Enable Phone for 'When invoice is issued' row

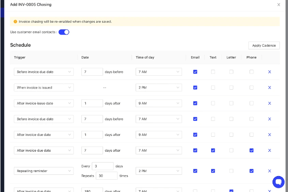tap(251, 87)
